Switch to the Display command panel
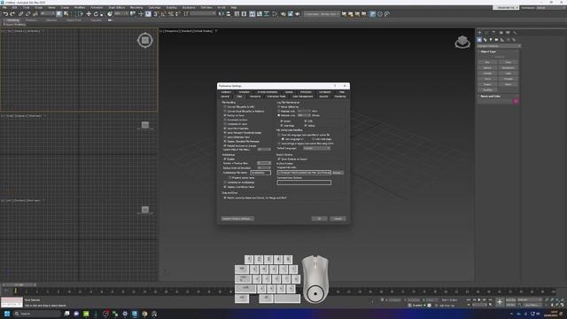This screenshot has width=567, height=319. click(x=508, y=33)
